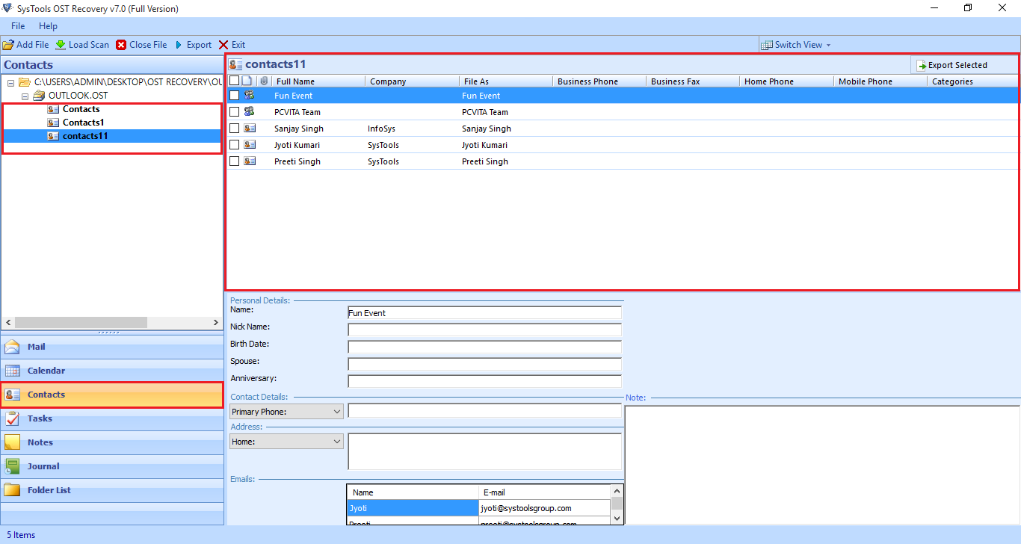Viewport: 1021px width, 544px height.
Task: Click the Calendar icon in sidebar
Action: coord(13,371)
